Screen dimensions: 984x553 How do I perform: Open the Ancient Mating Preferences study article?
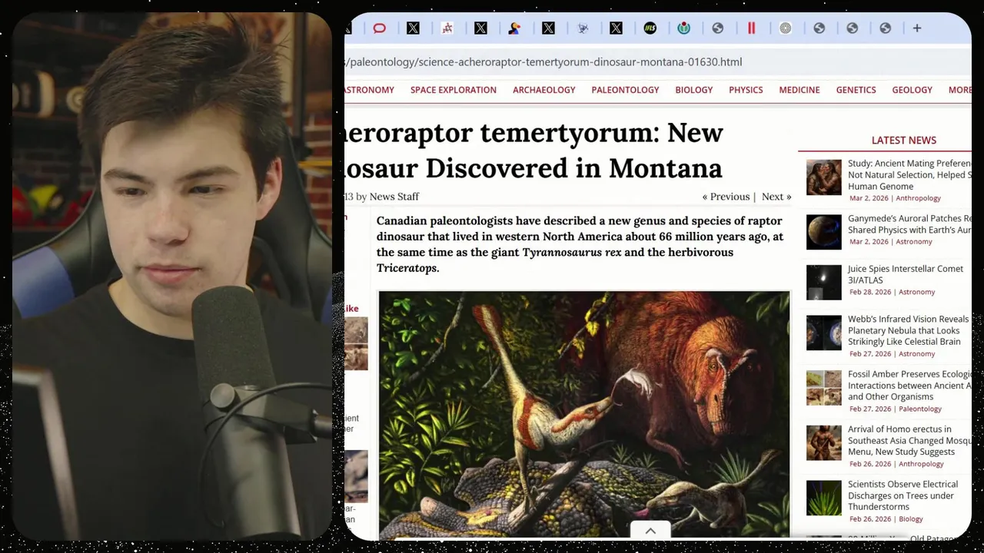click(909, 175)
